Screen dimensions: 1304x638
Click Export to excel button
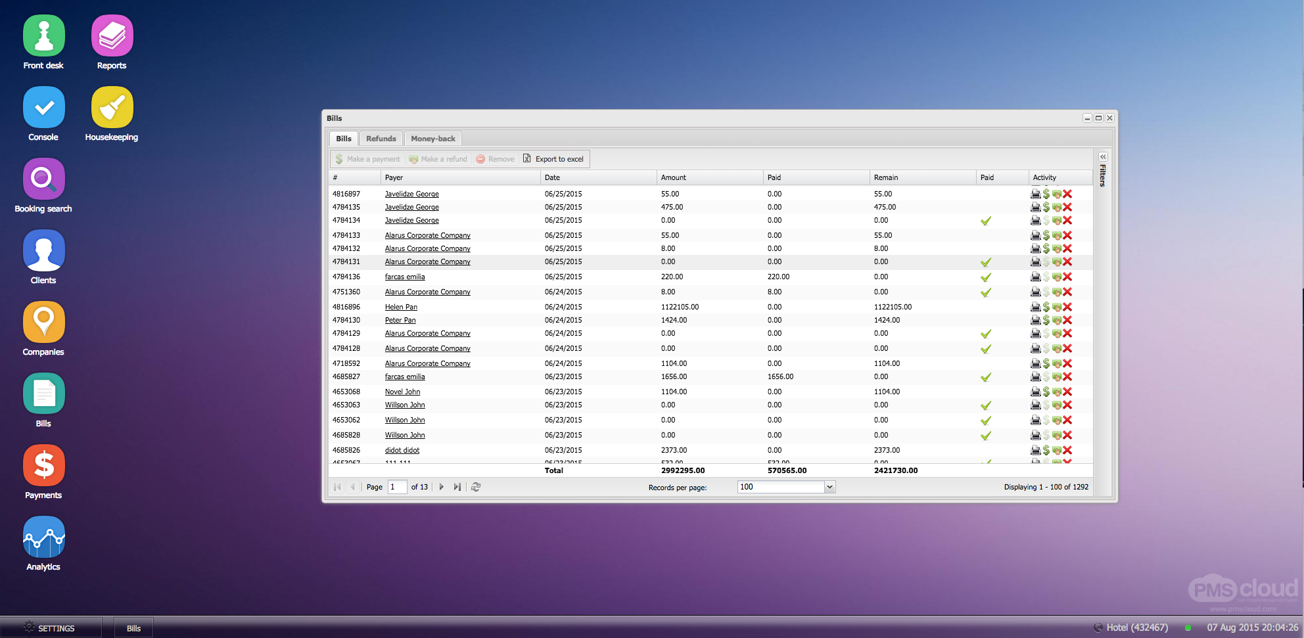(x=553, y=159)
